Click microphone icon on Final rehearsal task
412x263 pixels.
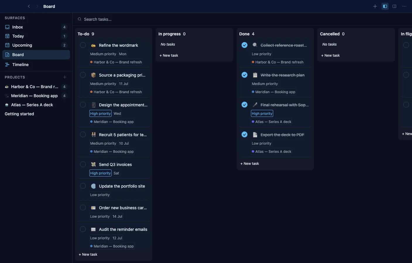[255, 105]
